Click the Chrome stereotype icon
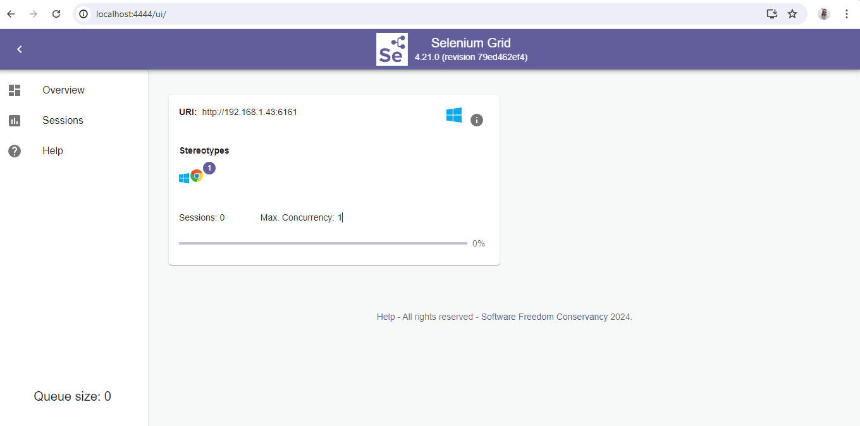Viewport: 860px width, 426px height. point(197,176)
